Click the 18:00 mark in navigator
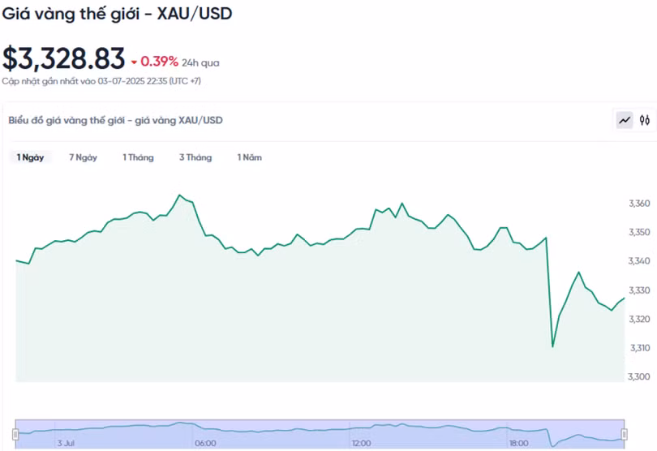The width and height of the screenshot is (657, 451). click(x=518, y=444)
